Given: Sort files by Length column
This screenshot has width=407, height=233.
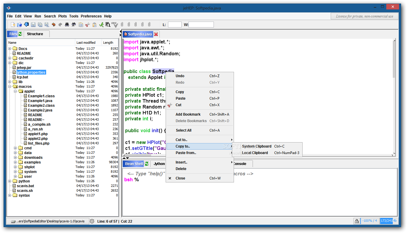Looking at the screenshot, I should coord(110,43).
